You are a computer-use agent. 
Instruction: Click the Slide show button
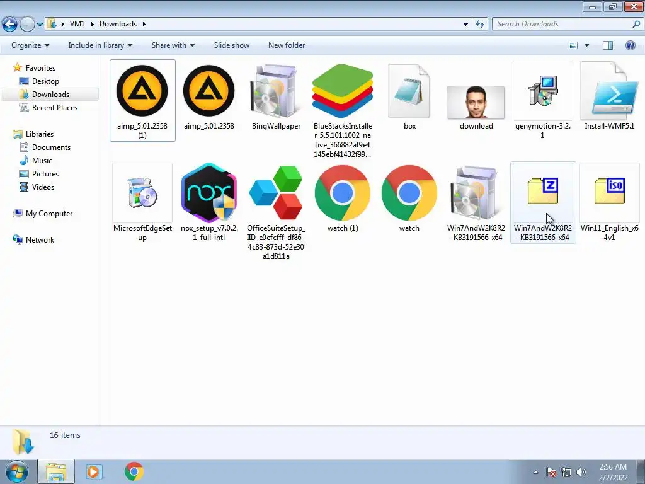tap(232, 45)
